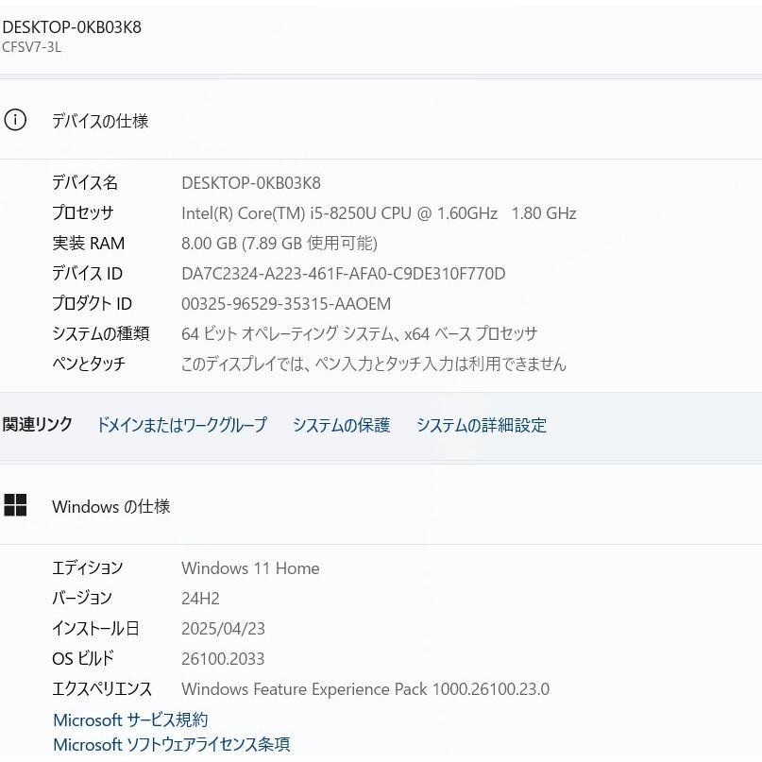This screenshot has height=762, width=762.
Task: Open the システムの詳細設定 link
Action: coord(481,425)
